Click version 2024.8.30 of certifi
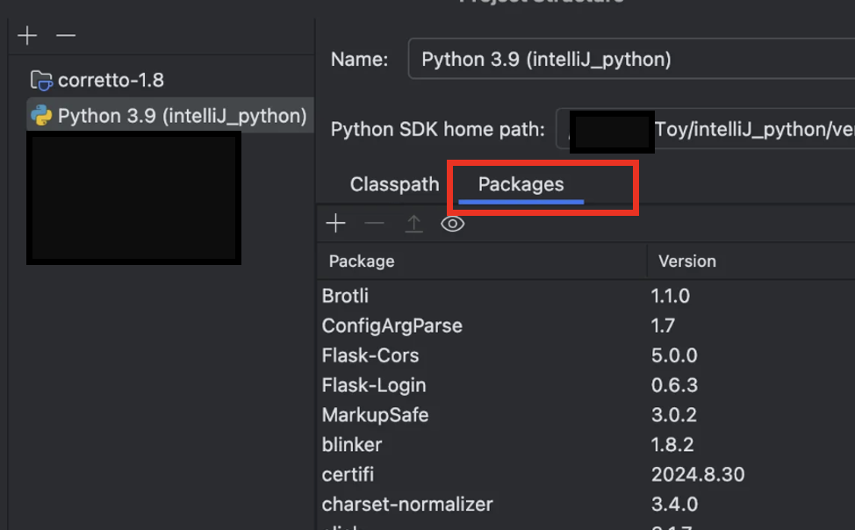The height and width of the screenshot is (530, 855). point(698,475)
